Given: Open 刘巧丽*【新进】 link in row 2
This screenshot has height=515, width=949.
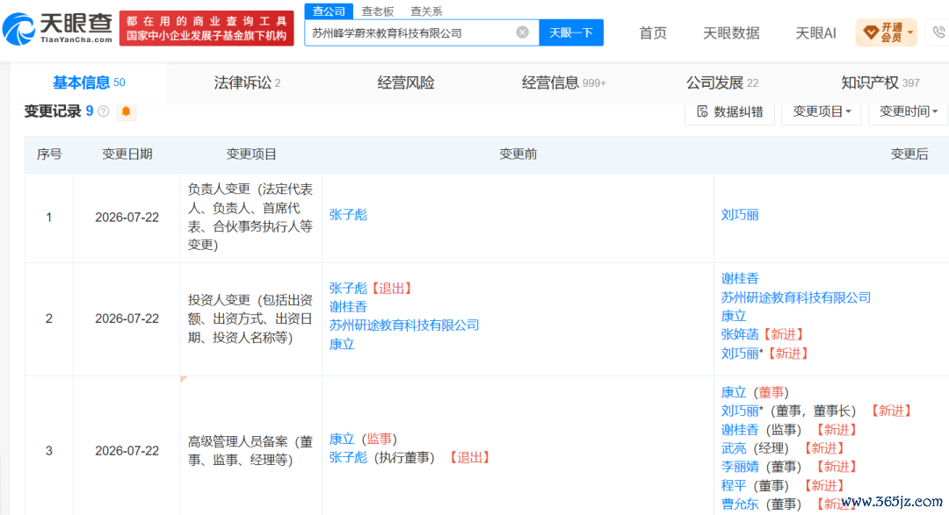Looking at the screenshot, I should click(x=740, y=354).
